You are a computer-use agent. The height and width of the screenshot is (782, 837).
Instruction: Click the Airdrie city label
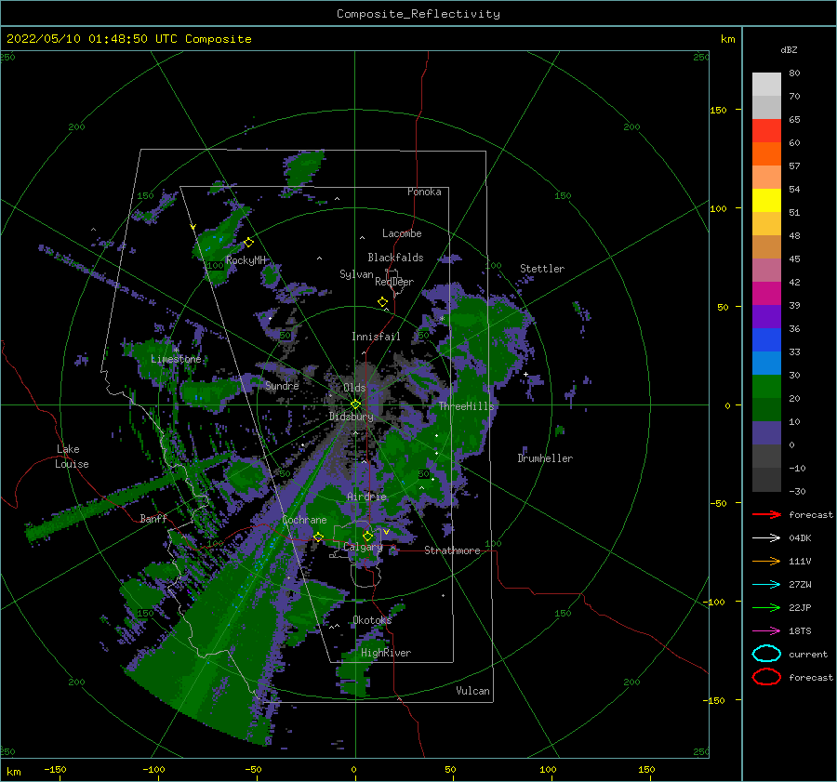[366, 497]
